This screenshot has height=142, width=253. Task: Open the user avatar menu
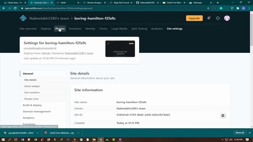(227, 18)
